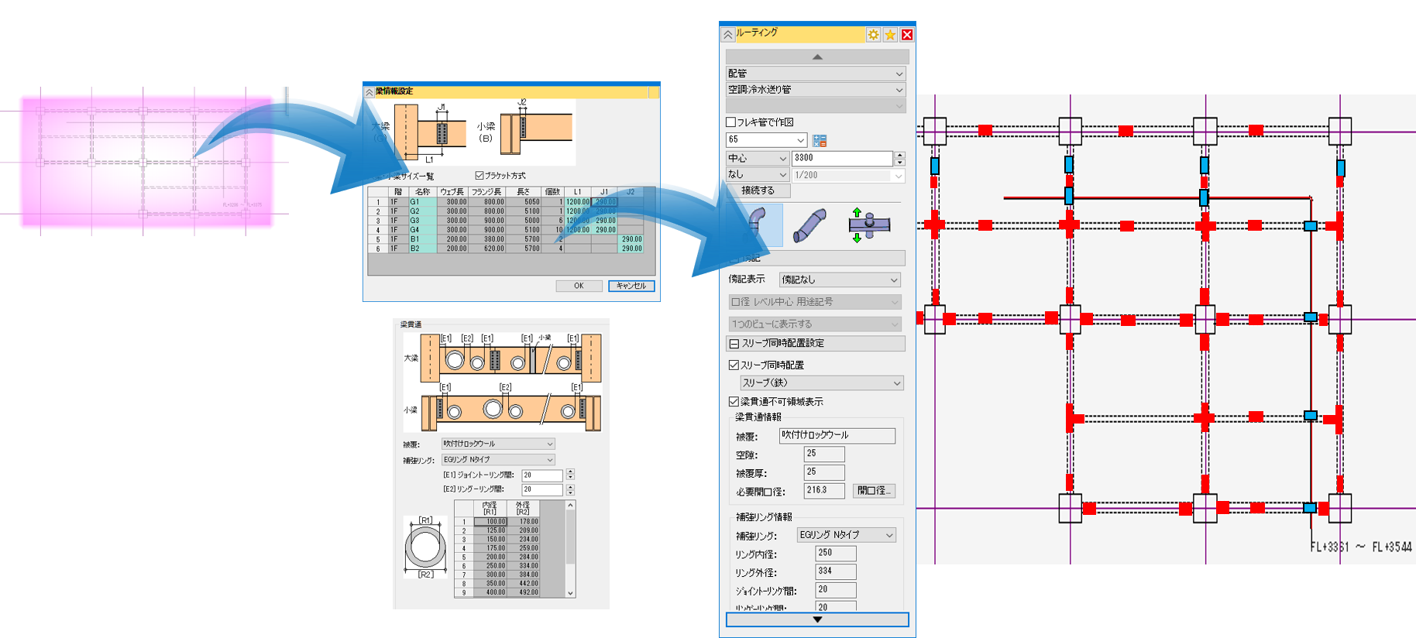The width and height of the screenshot is (1416, 638).
Task: Toggle スリーブ同時配置 checkbox
Action: pos(734,365)
